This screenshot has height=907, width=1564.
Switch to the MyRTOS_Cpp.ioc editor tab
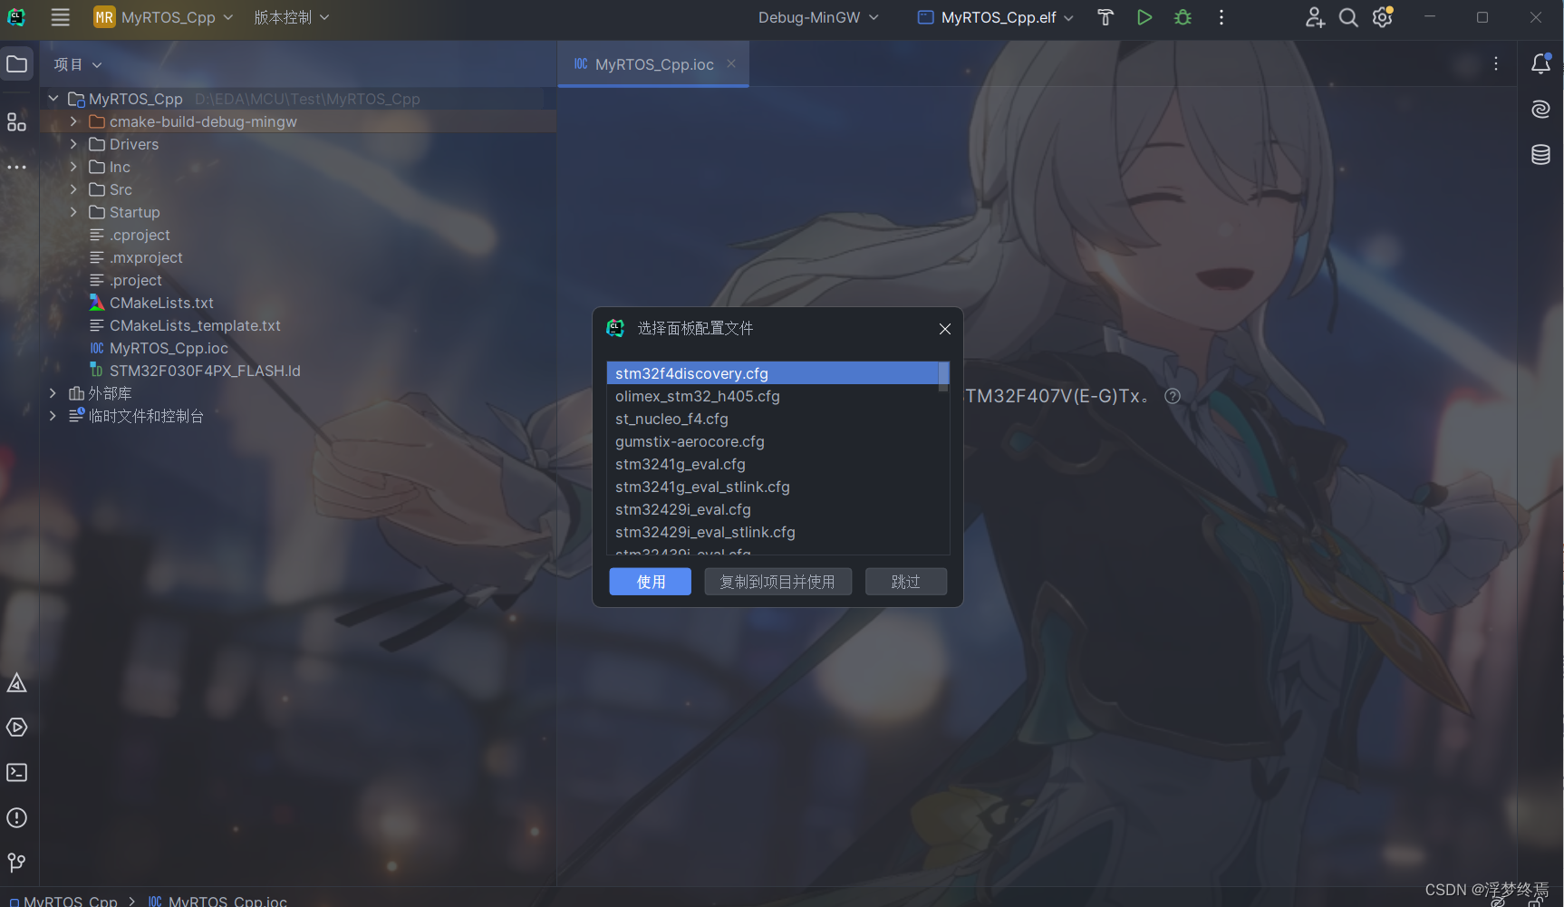click(x=653, y=64)
